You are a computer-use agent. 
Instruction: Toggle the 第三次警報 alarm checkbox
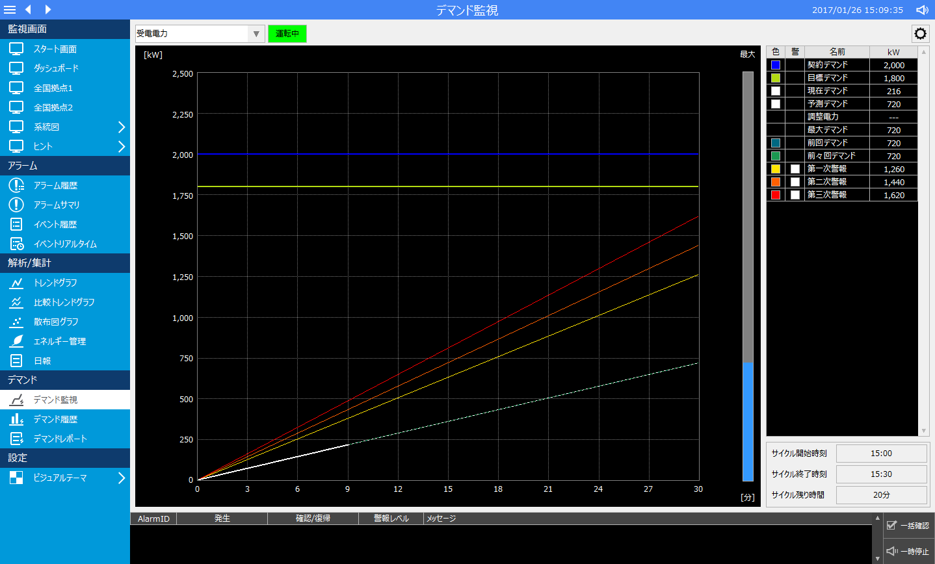pos(795,195)
